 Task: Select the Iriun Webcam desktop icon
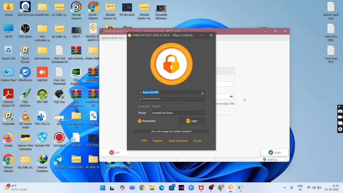click(25, 9)
